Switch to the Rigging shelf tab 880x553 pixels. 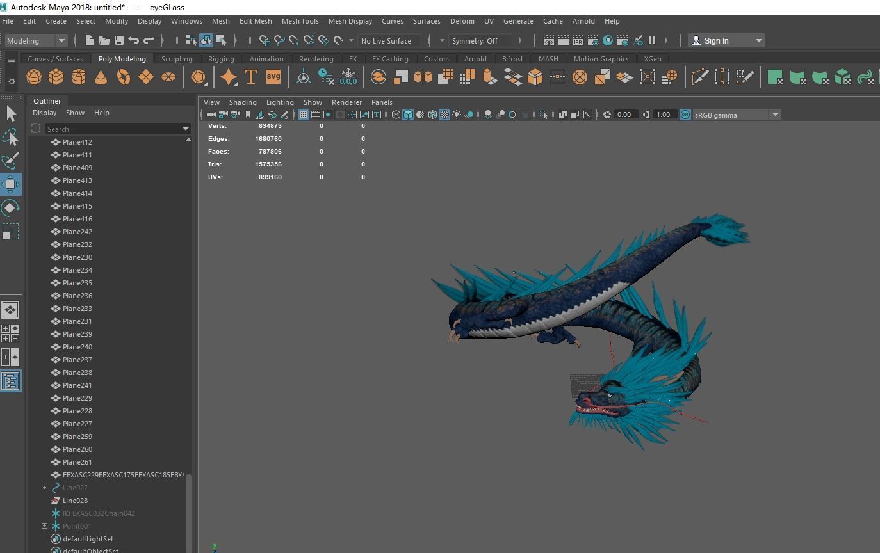point(221,58)
